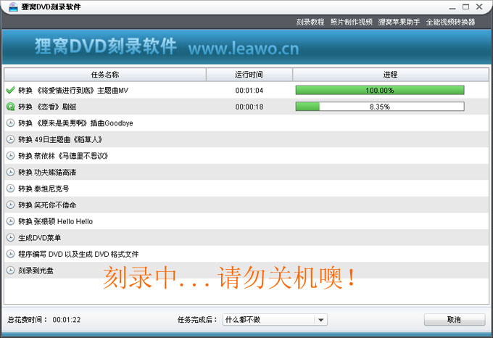Click the green spinning icon beside 《恋香》剧组
The width and height of the screenshot is (493, 338).
point(10,107)
